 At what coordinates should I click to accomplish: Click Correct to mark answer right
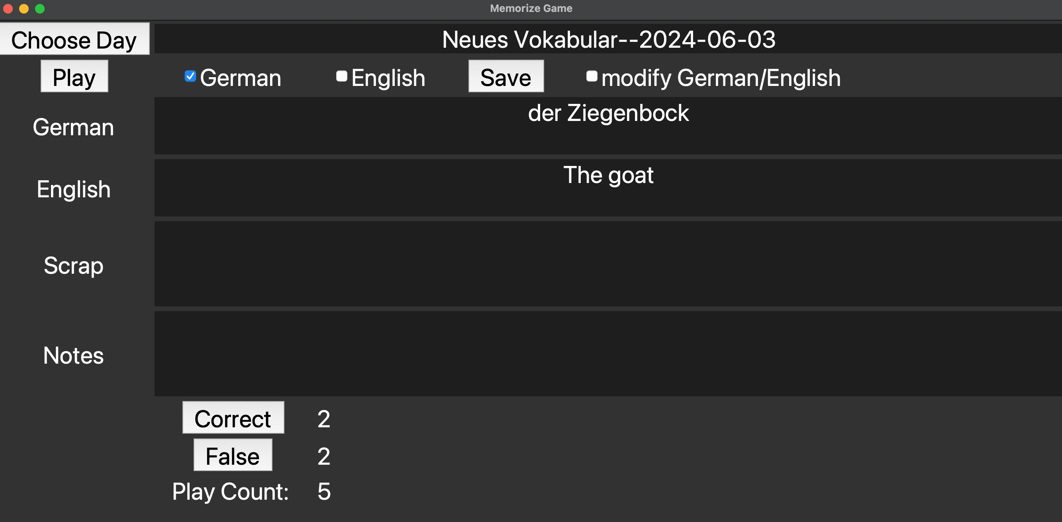point(233,418)
